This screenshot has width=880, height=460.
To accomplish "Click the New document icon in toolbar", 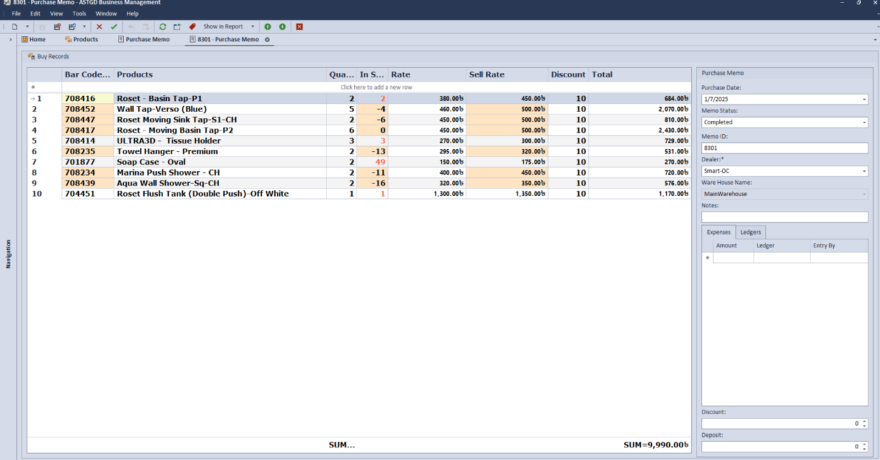I will [x=15, y=26].
